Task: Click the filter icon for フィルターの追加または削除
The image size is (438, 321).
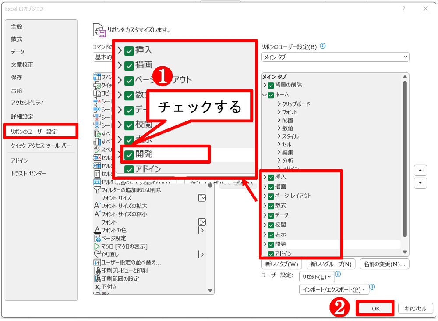Action: [97, 190]
